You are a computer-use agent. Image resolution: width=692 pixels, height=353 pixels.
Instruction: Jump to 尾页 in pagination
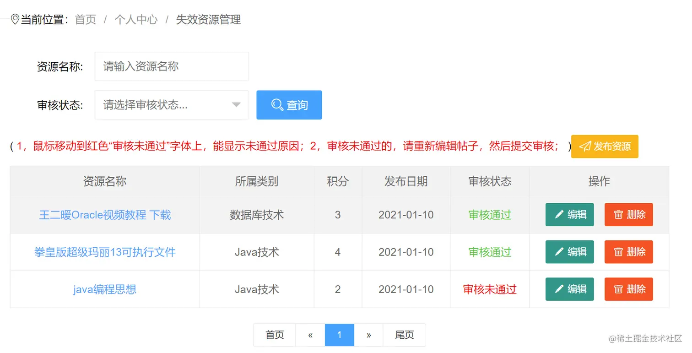click(x=405, y=335)
